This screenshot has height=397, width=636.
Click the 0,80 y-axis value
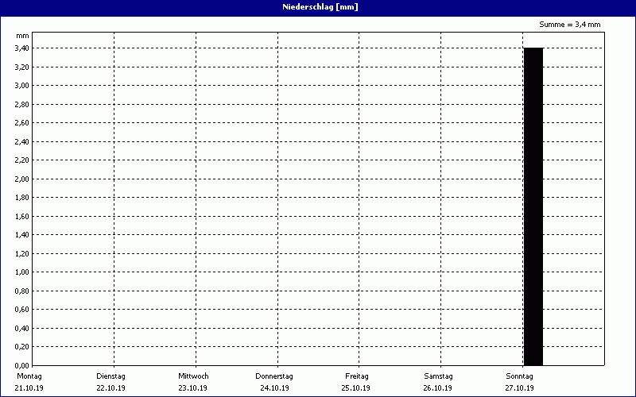point(22,291)
